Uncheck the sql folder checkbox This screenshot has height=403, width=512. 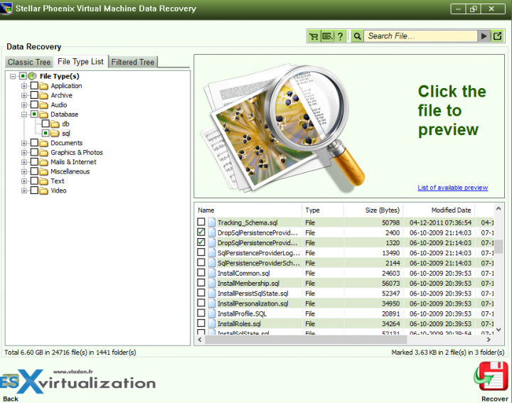(x=46, y=133)
